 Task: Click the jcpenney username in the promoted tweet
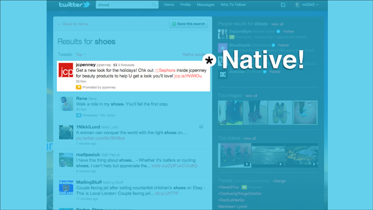click(x=85, y=65)
